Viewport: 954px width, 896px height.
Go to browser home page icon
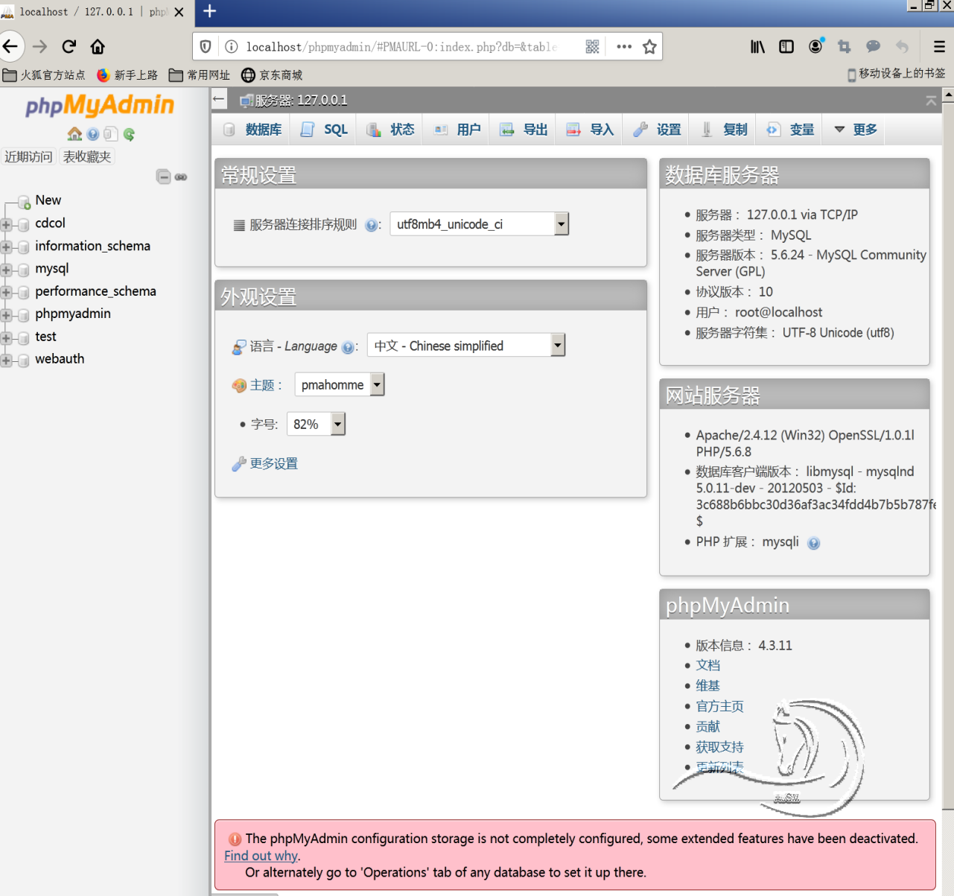98,47
